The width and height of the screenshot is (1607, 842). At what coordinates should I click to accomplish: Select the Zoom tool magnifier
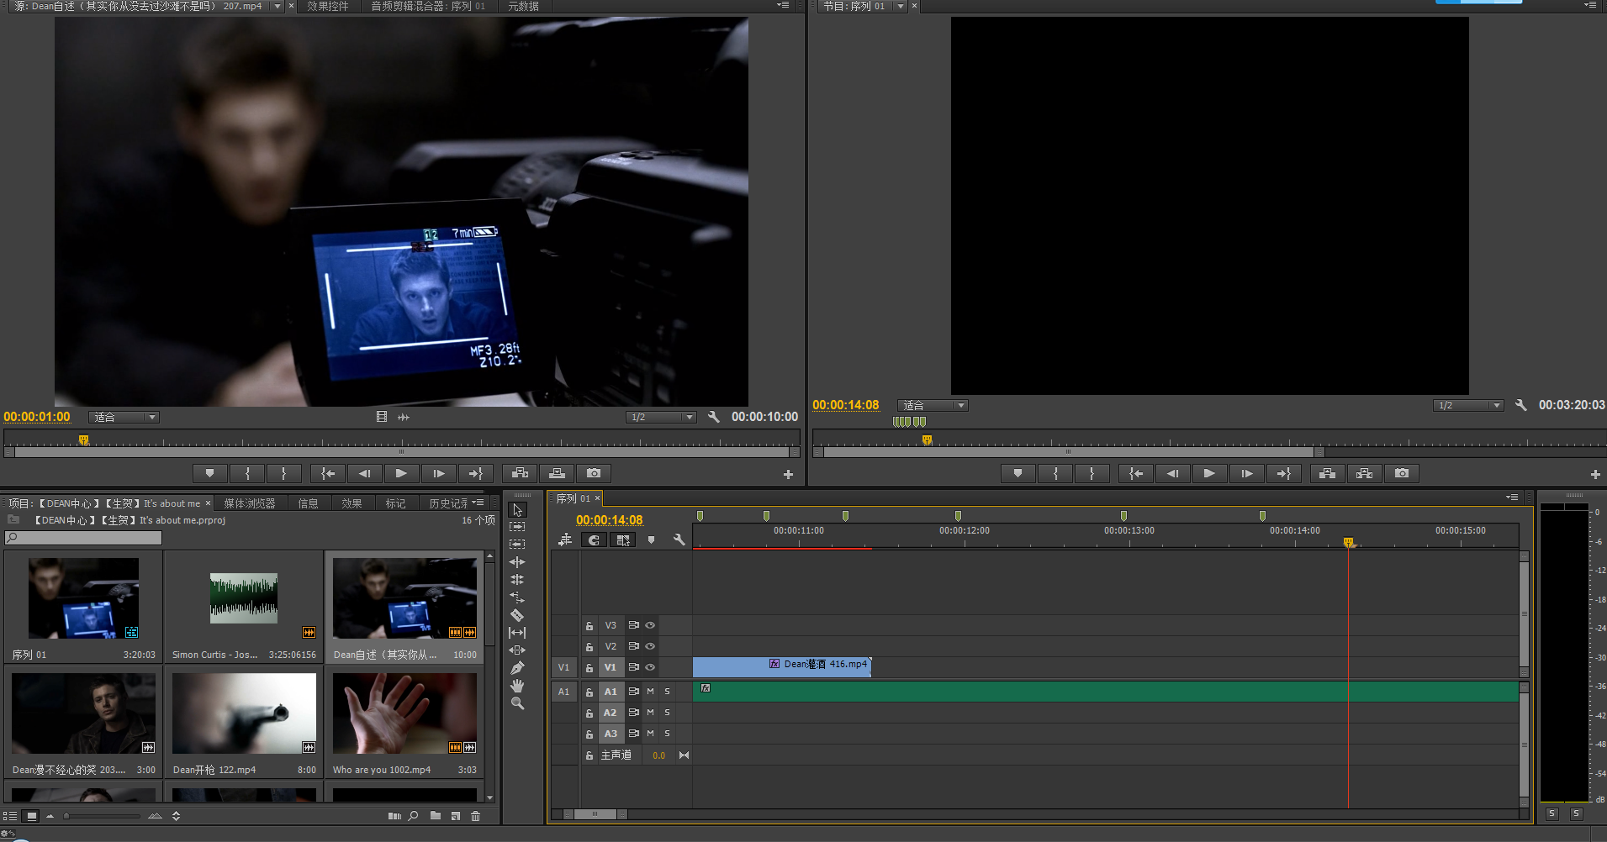(x=517, y=703)
